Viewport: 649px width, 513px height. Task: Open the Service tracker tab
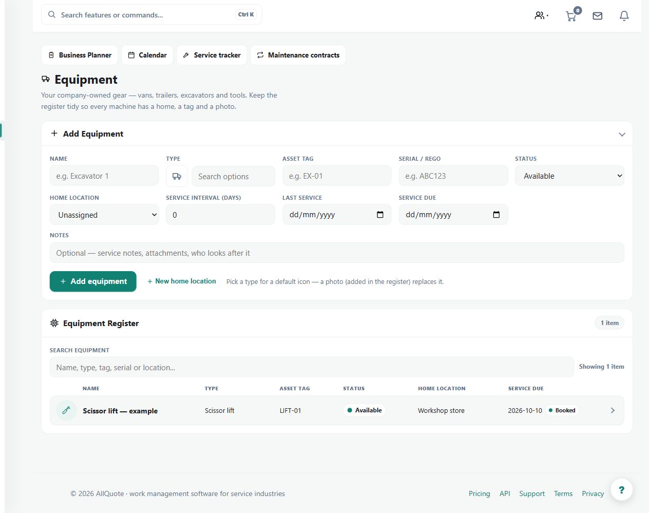[x=212, y=55]
